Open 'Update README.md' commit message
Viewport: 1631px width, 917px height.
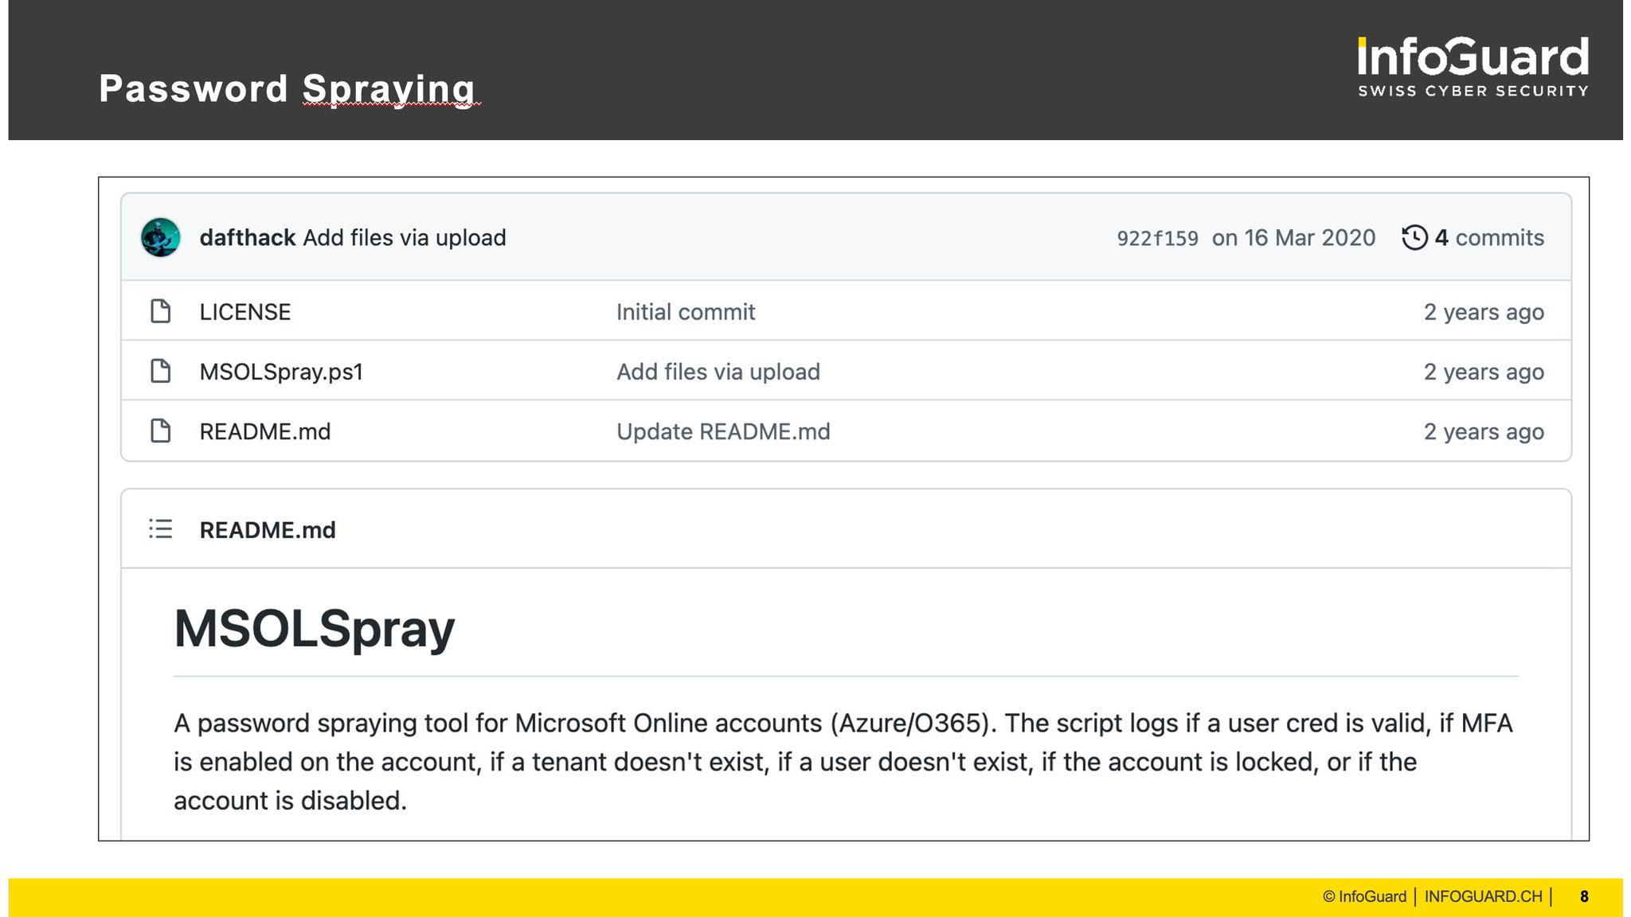[x=722, y=431]
